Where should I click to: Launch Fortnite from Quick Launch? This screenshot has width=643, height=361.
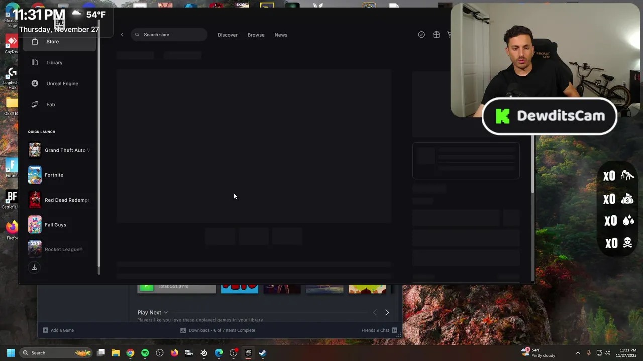coord(59,175)
